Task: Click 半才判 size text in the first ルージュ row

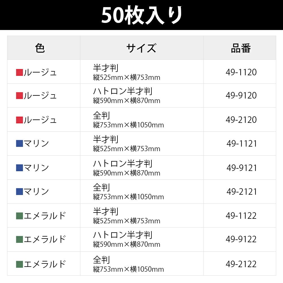Action: coord(106,68)
